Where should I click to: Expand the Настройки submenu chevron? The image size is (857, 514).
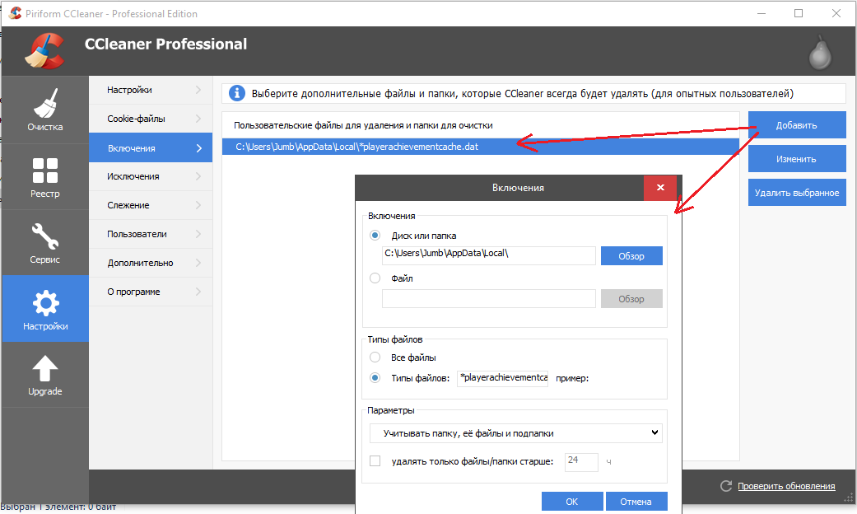(198, 90)
